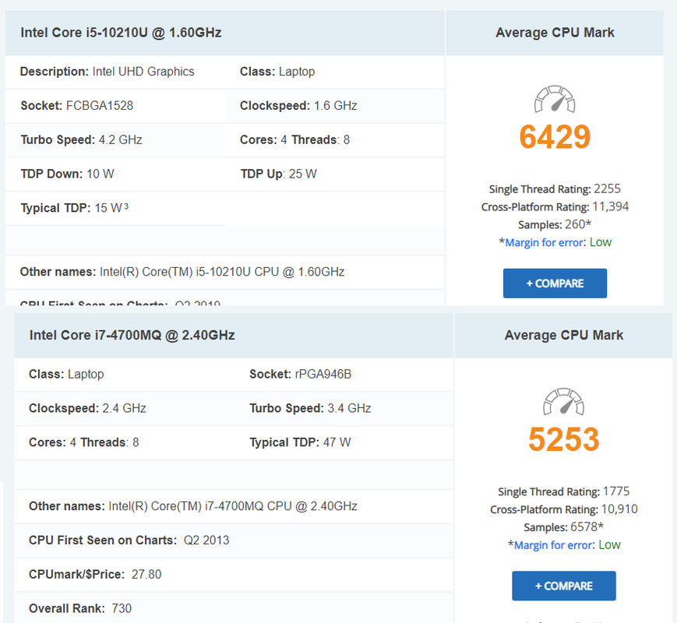The image size is (677, 623).
Task: Click the Turbo Speed: 3.4 GHz cell
Action: click(x=344, y=408)
